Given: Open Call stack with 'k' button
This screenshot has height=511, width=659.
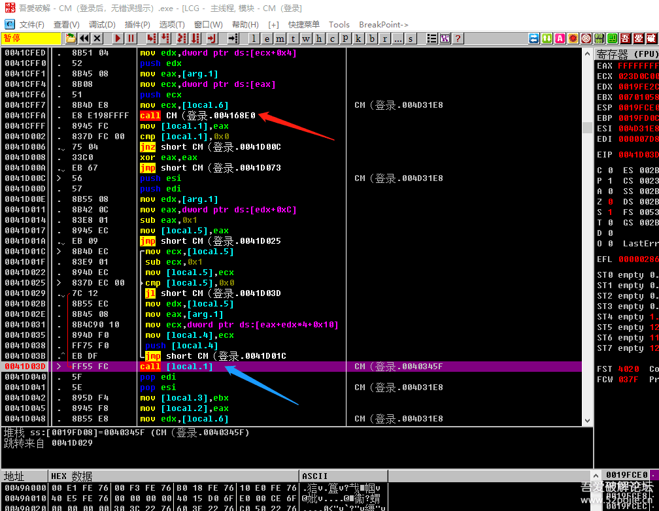Looking at the screenshot, I should pos(358,39).
